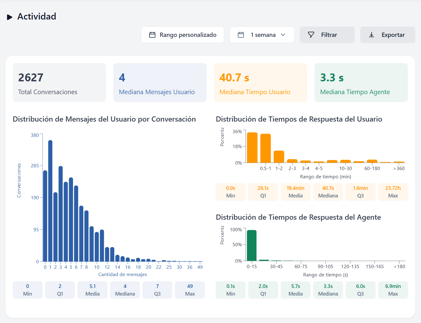Click the green Q1 2.0s chip
The height and width of the screenshot is (323, 421).
(x=263, y=290)
